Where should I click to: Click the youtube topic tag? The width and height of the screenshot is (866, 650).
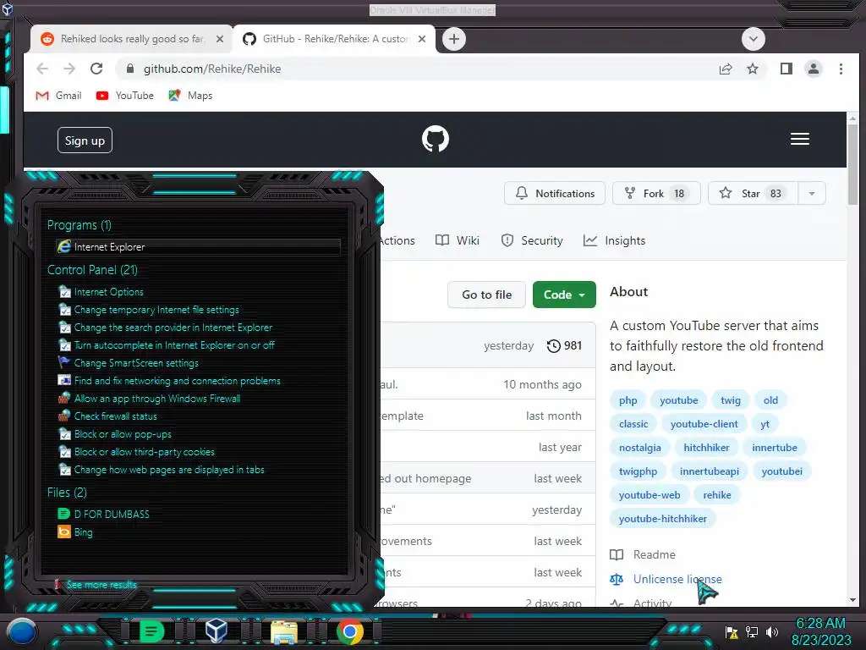678,400
